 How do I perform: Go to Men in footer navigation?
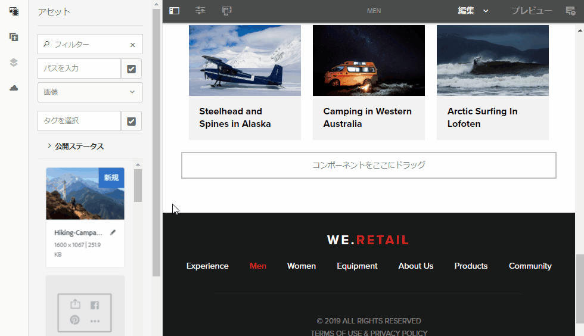(x=258, y=266)
